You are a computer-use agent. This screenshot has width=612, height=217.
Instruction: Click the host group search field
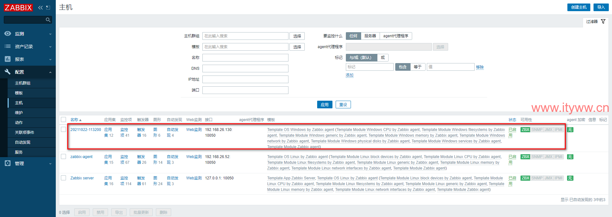pyautogui.click(x=245, y=36)
